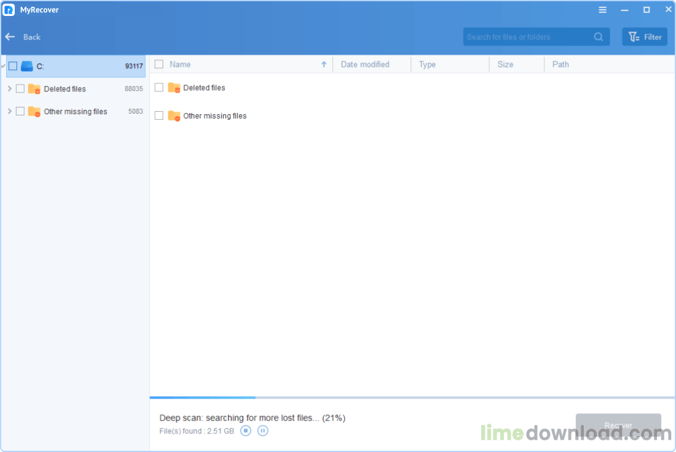The width and height of the screenshot is (676, 452).
Task: Click the scan progress bar
Action: [x=412, y=397]
